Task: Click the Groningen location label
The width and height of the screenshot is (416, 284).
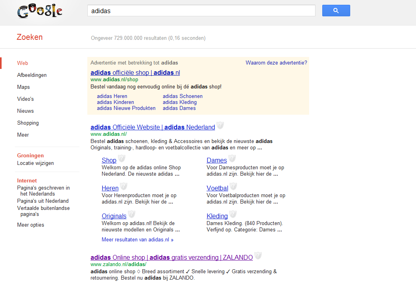Action: coord(30,155)
